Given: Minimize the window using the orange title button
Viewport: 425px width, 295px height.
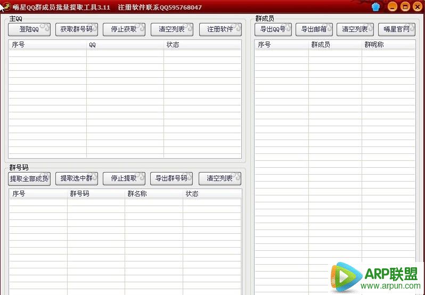Looking at the screenshot, I should point(393,7).
